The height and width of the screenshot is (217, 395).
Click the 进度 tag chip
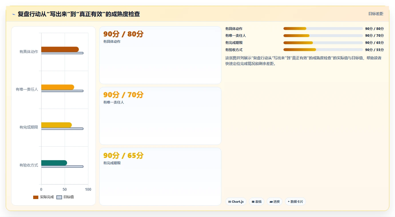coord(275,202)
